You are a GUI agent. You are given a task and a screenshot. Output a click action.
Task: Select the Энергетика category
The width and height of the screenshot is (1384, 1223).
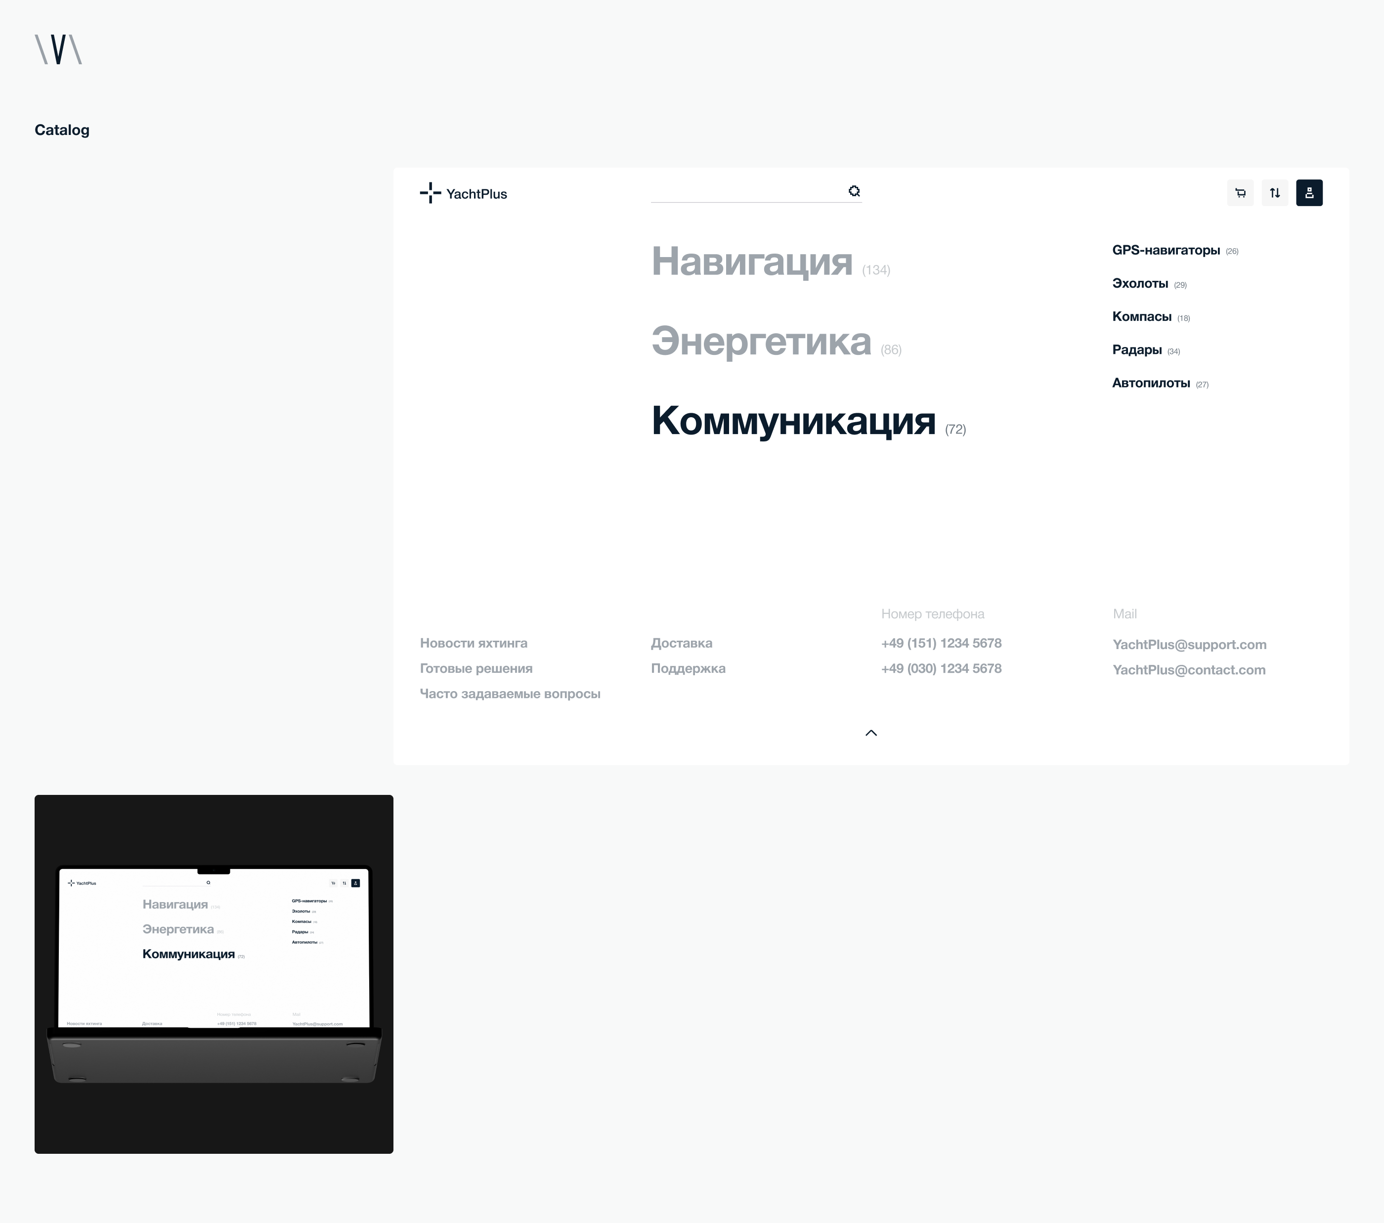click(x=761, y=341)
